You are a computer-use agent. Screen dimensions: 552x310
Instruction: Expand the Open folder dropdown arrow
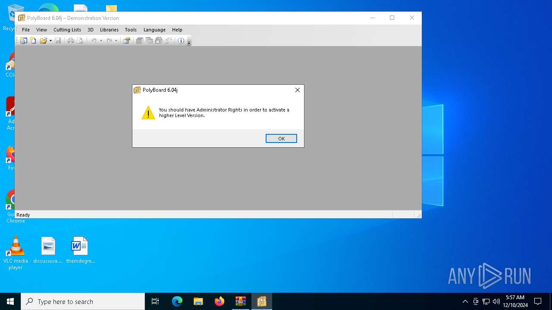click(x=50, y=41)
